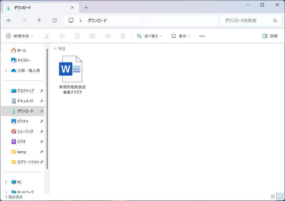Click the pin icon next to デスクトップ
This screenshot has height=201, width=285.
coord(42,91)
